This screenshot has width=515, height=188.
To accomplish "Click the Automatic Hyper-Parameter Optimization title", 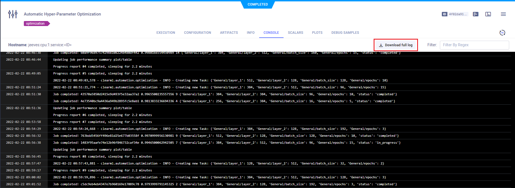I will click(x=62, y=14).
